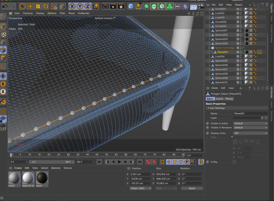Select the Move tool in top toolbar
This screenshot has height=201, width=274.
tap(30, 6)
